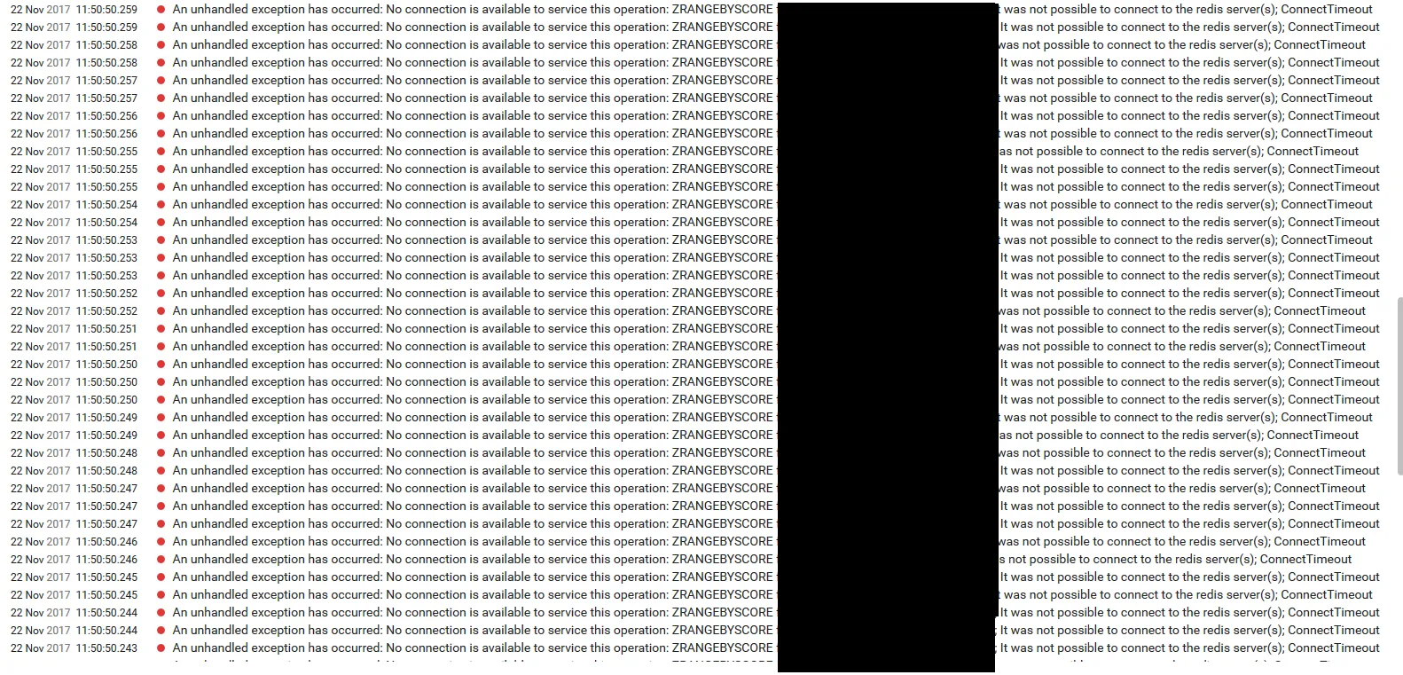Click the red dot on the second 11:50:50.251 row
The width and height of the screenshot is (1403, 675).
tap(161, 347)
